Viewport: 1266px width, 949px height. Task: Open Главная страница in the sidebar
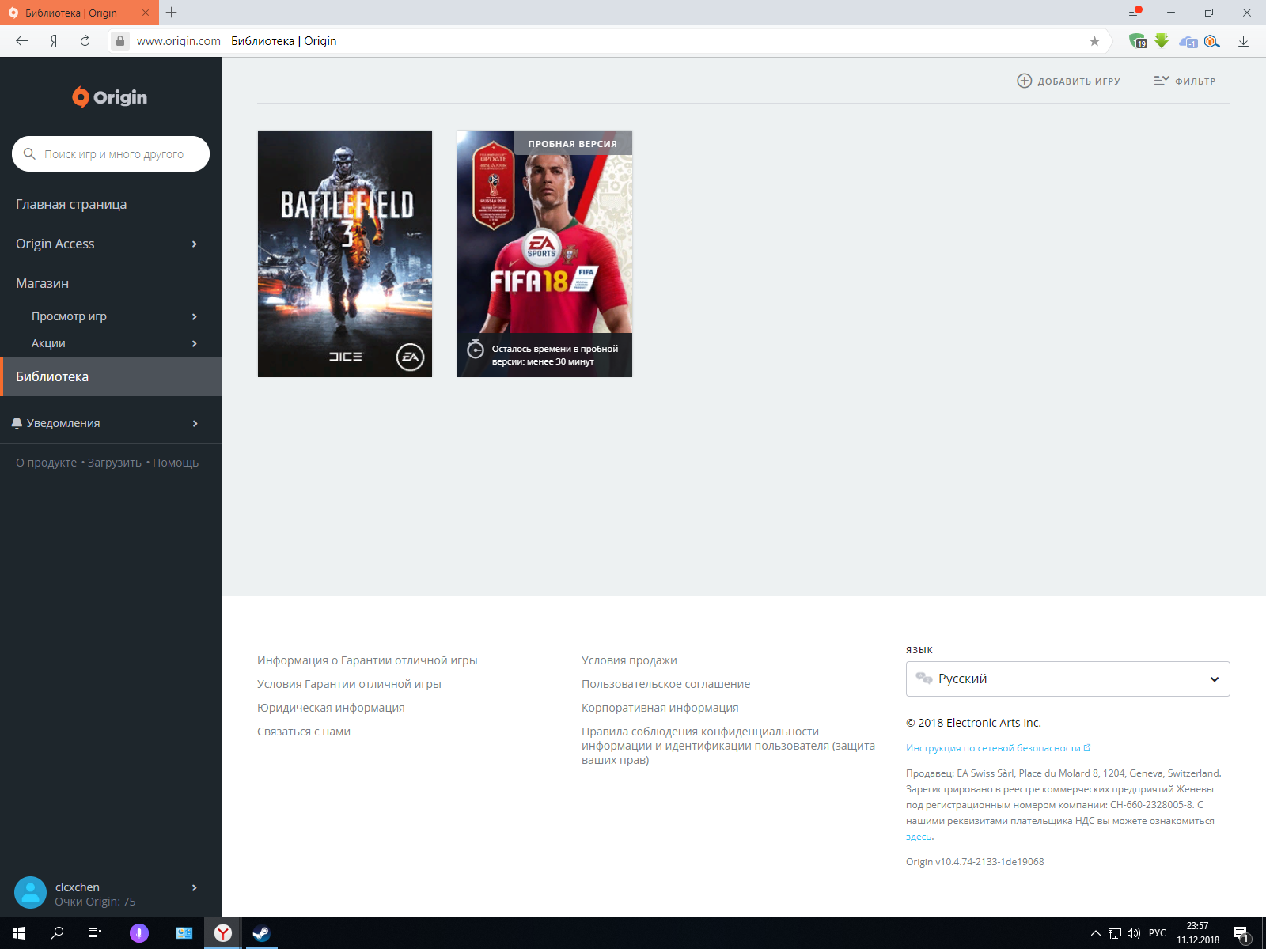[x=71, y=204]
